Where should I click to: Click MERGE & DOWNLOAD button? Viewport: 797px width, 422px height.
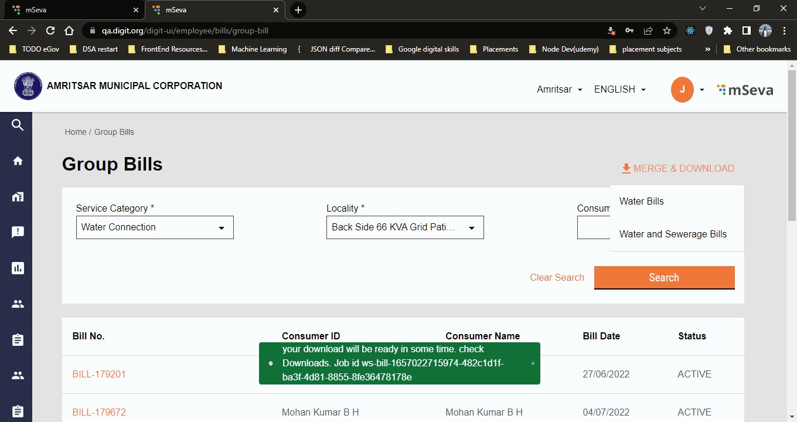(x=677, y=168)
